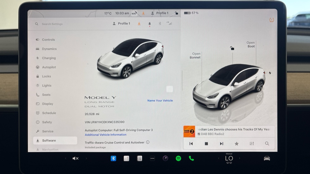
Task: Select the Software menu item
Action: (x=55, y=140)
